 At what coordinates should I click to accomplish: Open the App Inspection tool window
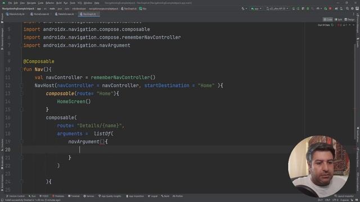click(x=135, y=196)
